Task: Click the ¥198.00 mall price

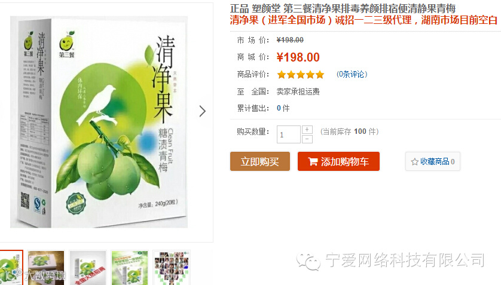Action: point(298,57)
